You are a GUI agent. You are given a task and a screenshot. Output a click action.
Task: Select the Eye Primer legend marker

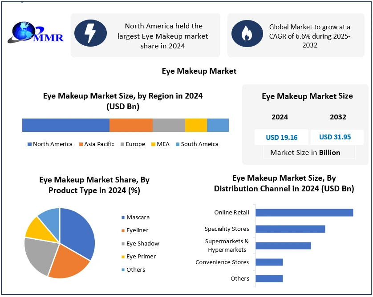click(x=122, y=257)
